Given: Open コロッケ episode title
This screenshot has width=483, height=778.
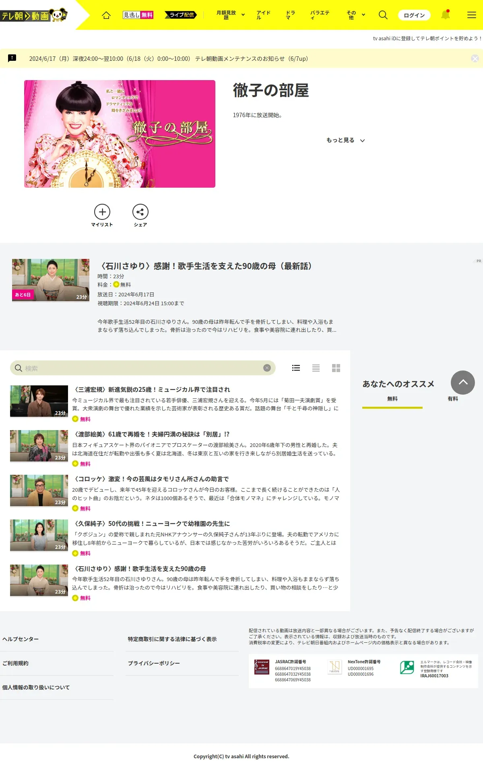Looking at the screenshot, I should 151,479.
